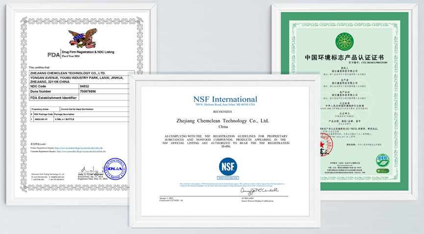Click the 'FDA Establishment Identifier' cell
The height and width of the screenshot is (234, 424).
tap(54, 98)
